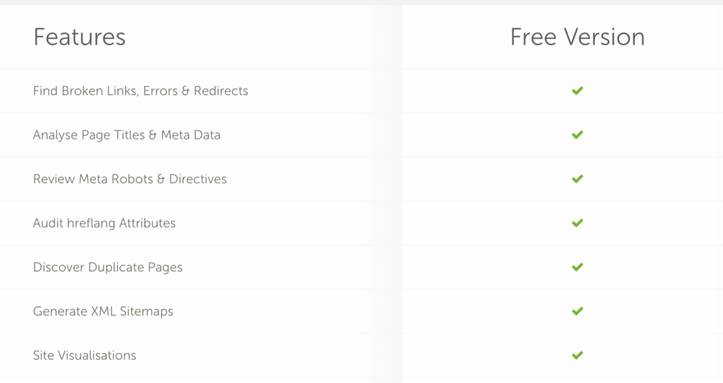Click the green checkmark for Find Broken Links

pos(578,90)
